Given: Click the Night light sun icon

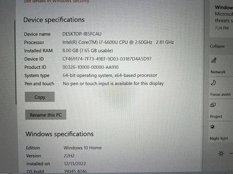Looking at the screenshot, I should (212, 127).
